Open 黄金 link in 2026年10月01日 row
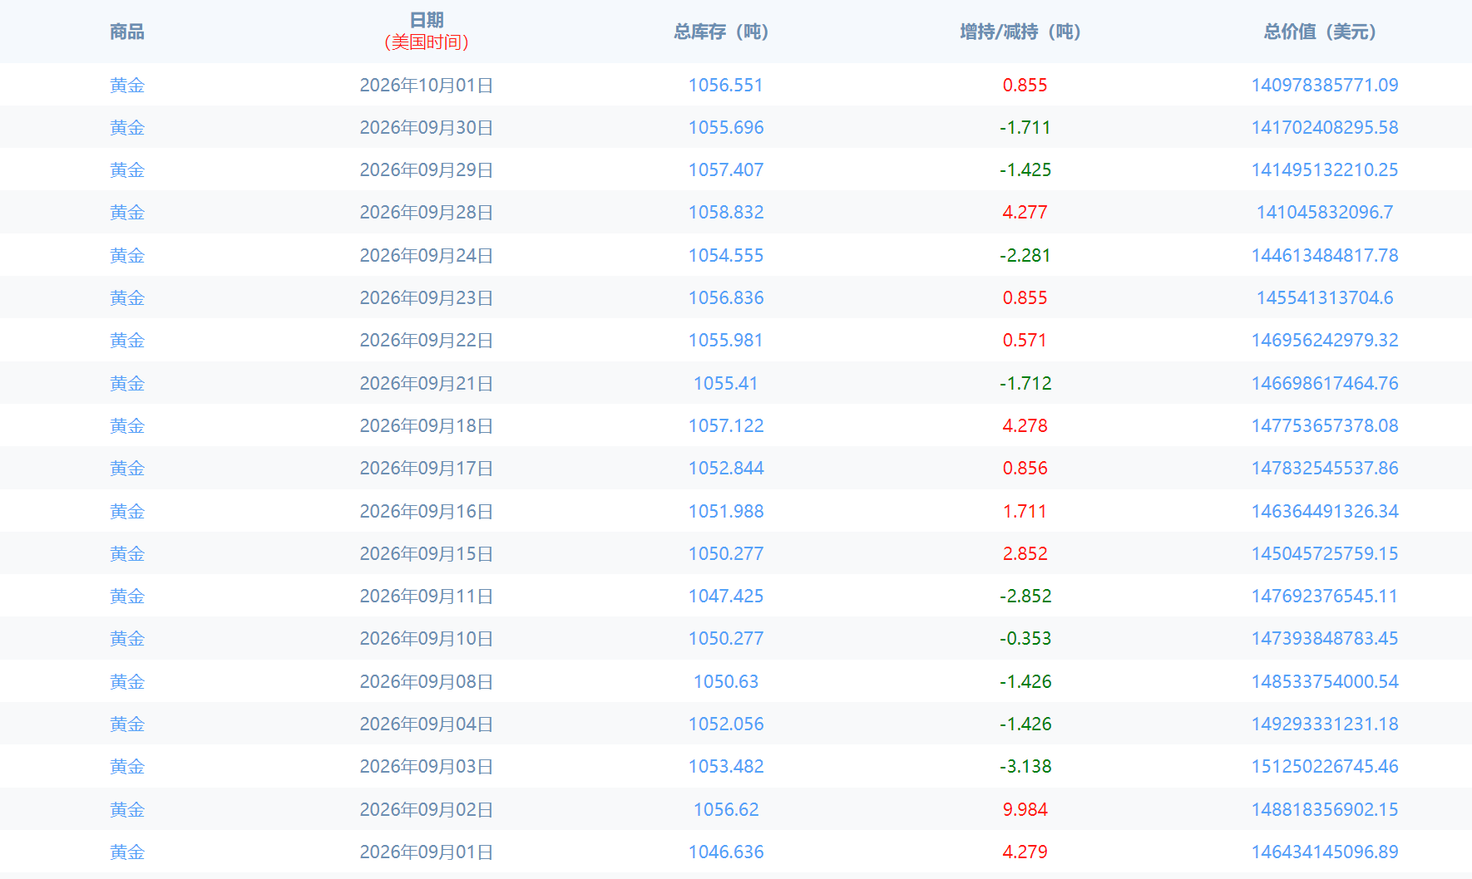This screenshot has height=879, width=1472. (x=127, y=85)
